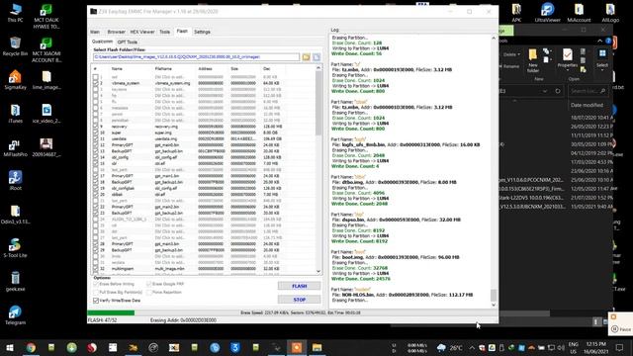Open MCT XIAOMI ACCOUNT desktop shortcut
This screenshot has height=356, width=633.
[x=46, y=49]
